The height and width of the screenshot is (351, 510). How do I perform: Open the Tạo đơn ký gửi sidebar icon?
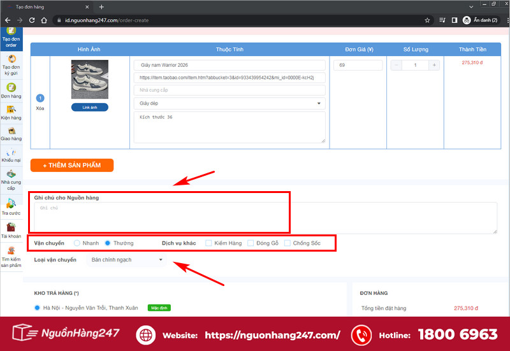click(x=11, y=59)
